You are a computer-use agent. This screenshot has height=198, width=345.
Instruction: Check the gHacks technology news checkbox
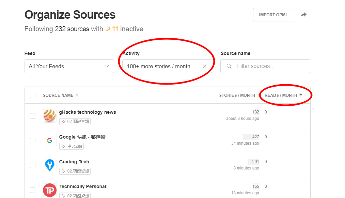[x=33, y=116]
